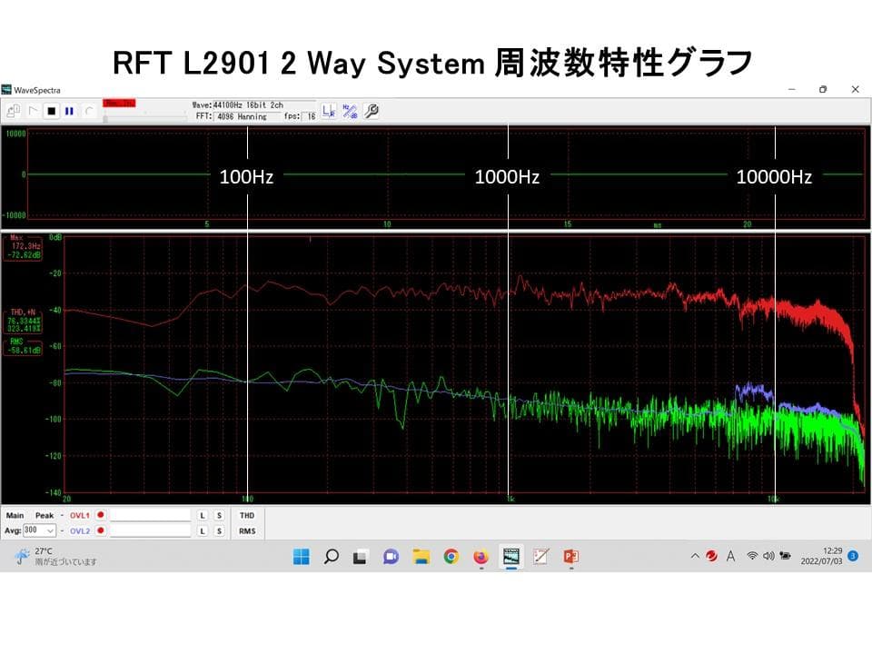Switch to the Main view tab

click(x=15, y=515)
